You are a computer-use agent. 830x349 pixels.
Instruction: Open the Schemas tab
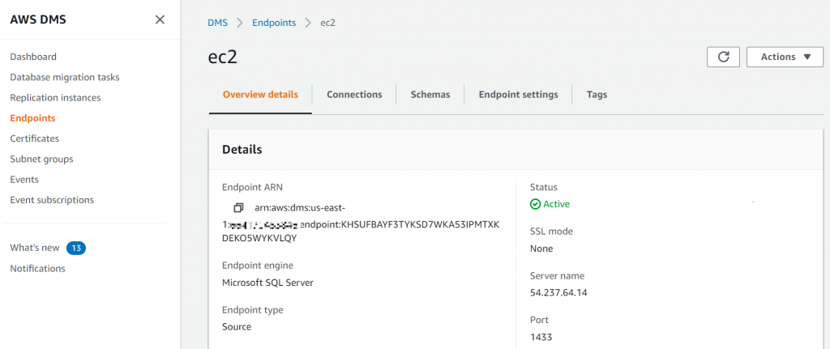(430, 95)
